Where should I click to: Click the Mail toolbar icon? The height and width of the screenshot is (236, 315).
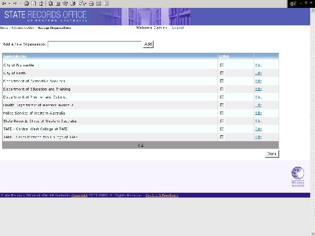(81, 3)
